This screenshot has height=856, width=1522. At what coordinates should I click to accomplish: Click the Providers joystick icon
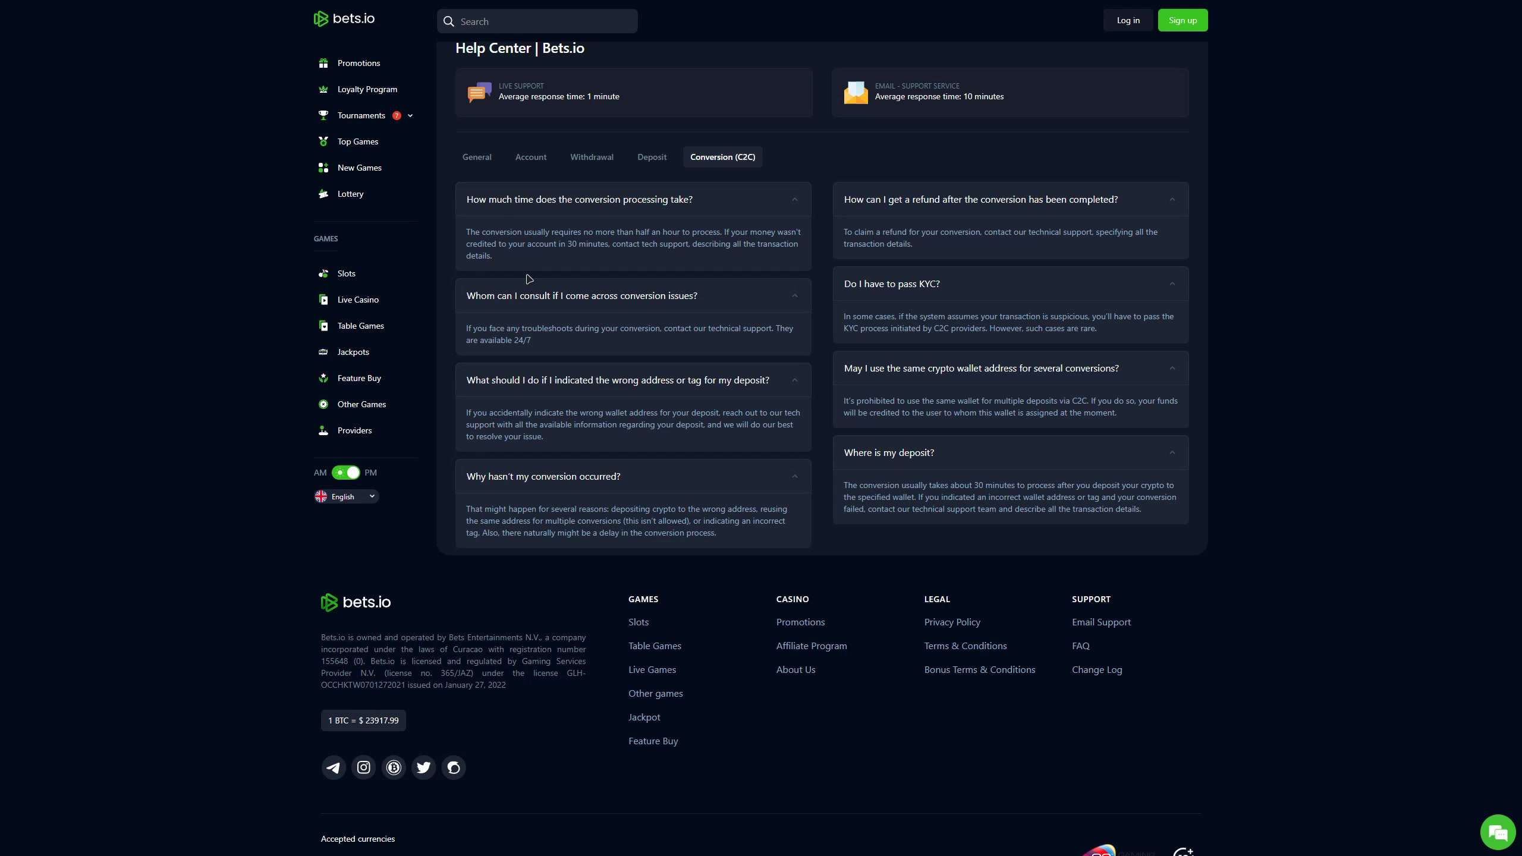point(323,430)
